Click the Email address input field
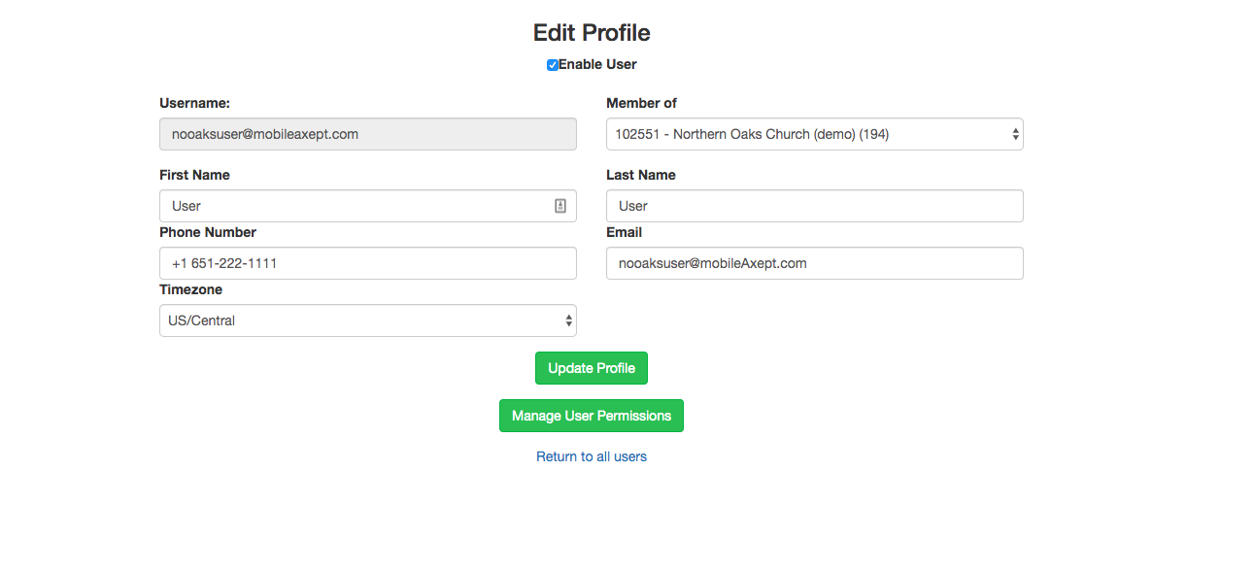 (814, 263)
